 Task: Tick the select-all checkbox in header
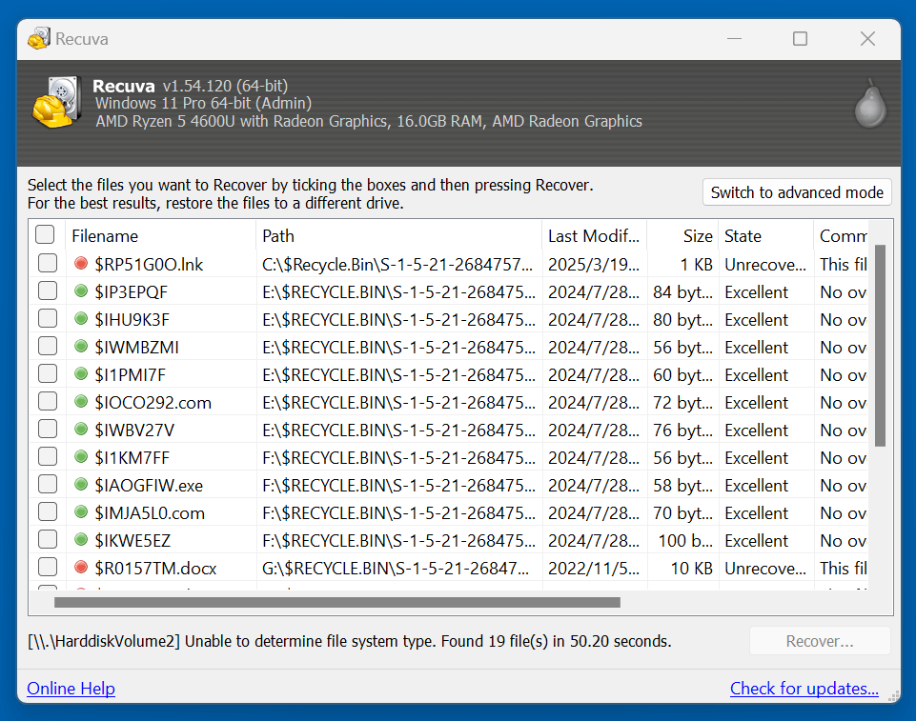pos(46,235)
